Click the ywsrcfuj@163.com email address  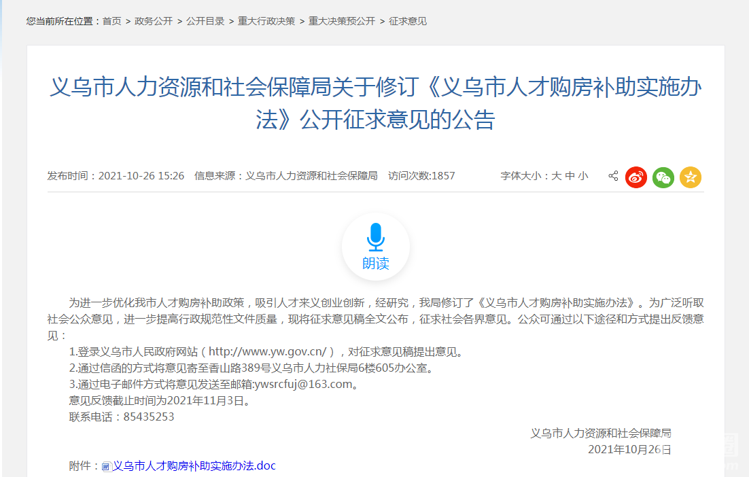(303, 385)
